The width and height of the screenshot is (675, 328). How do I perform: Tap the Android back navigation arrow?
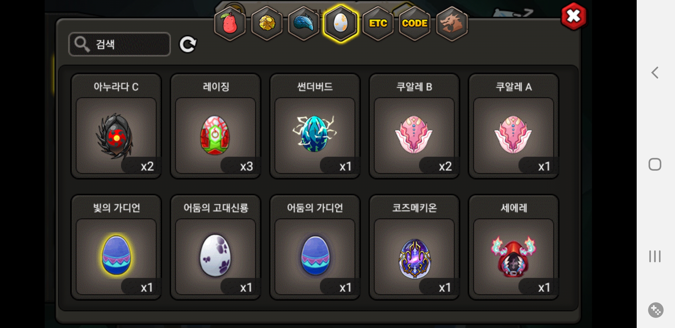pyautogui.click(x=655, y=73)
